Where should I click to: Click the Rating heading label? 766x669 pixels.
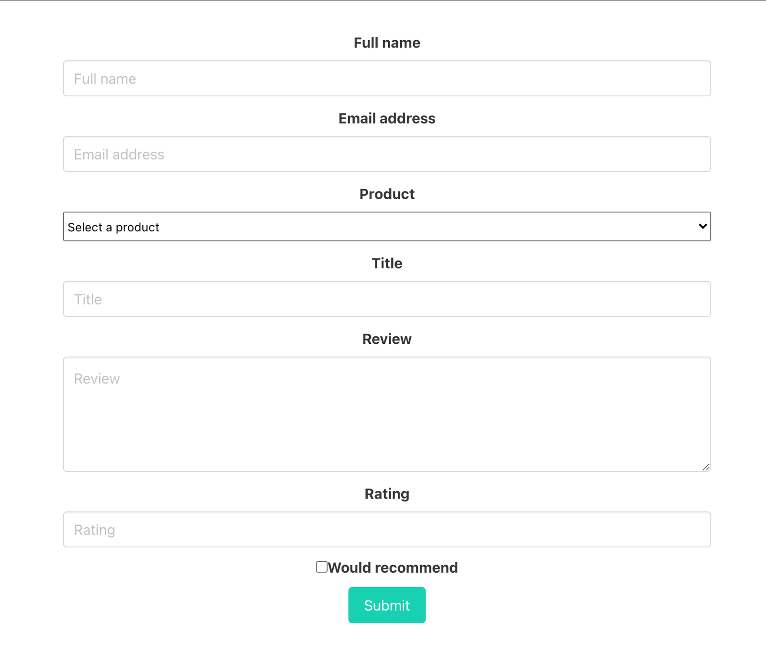click(x=386, y=494)
